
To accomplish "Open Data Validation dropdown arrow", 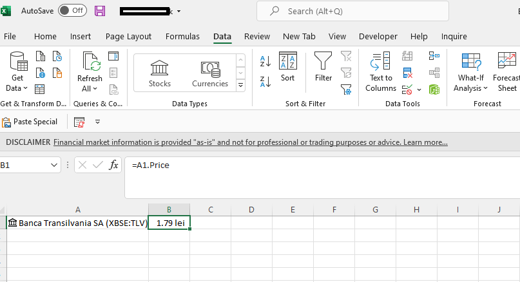I will pyautogui.click(x=419, y=89).
